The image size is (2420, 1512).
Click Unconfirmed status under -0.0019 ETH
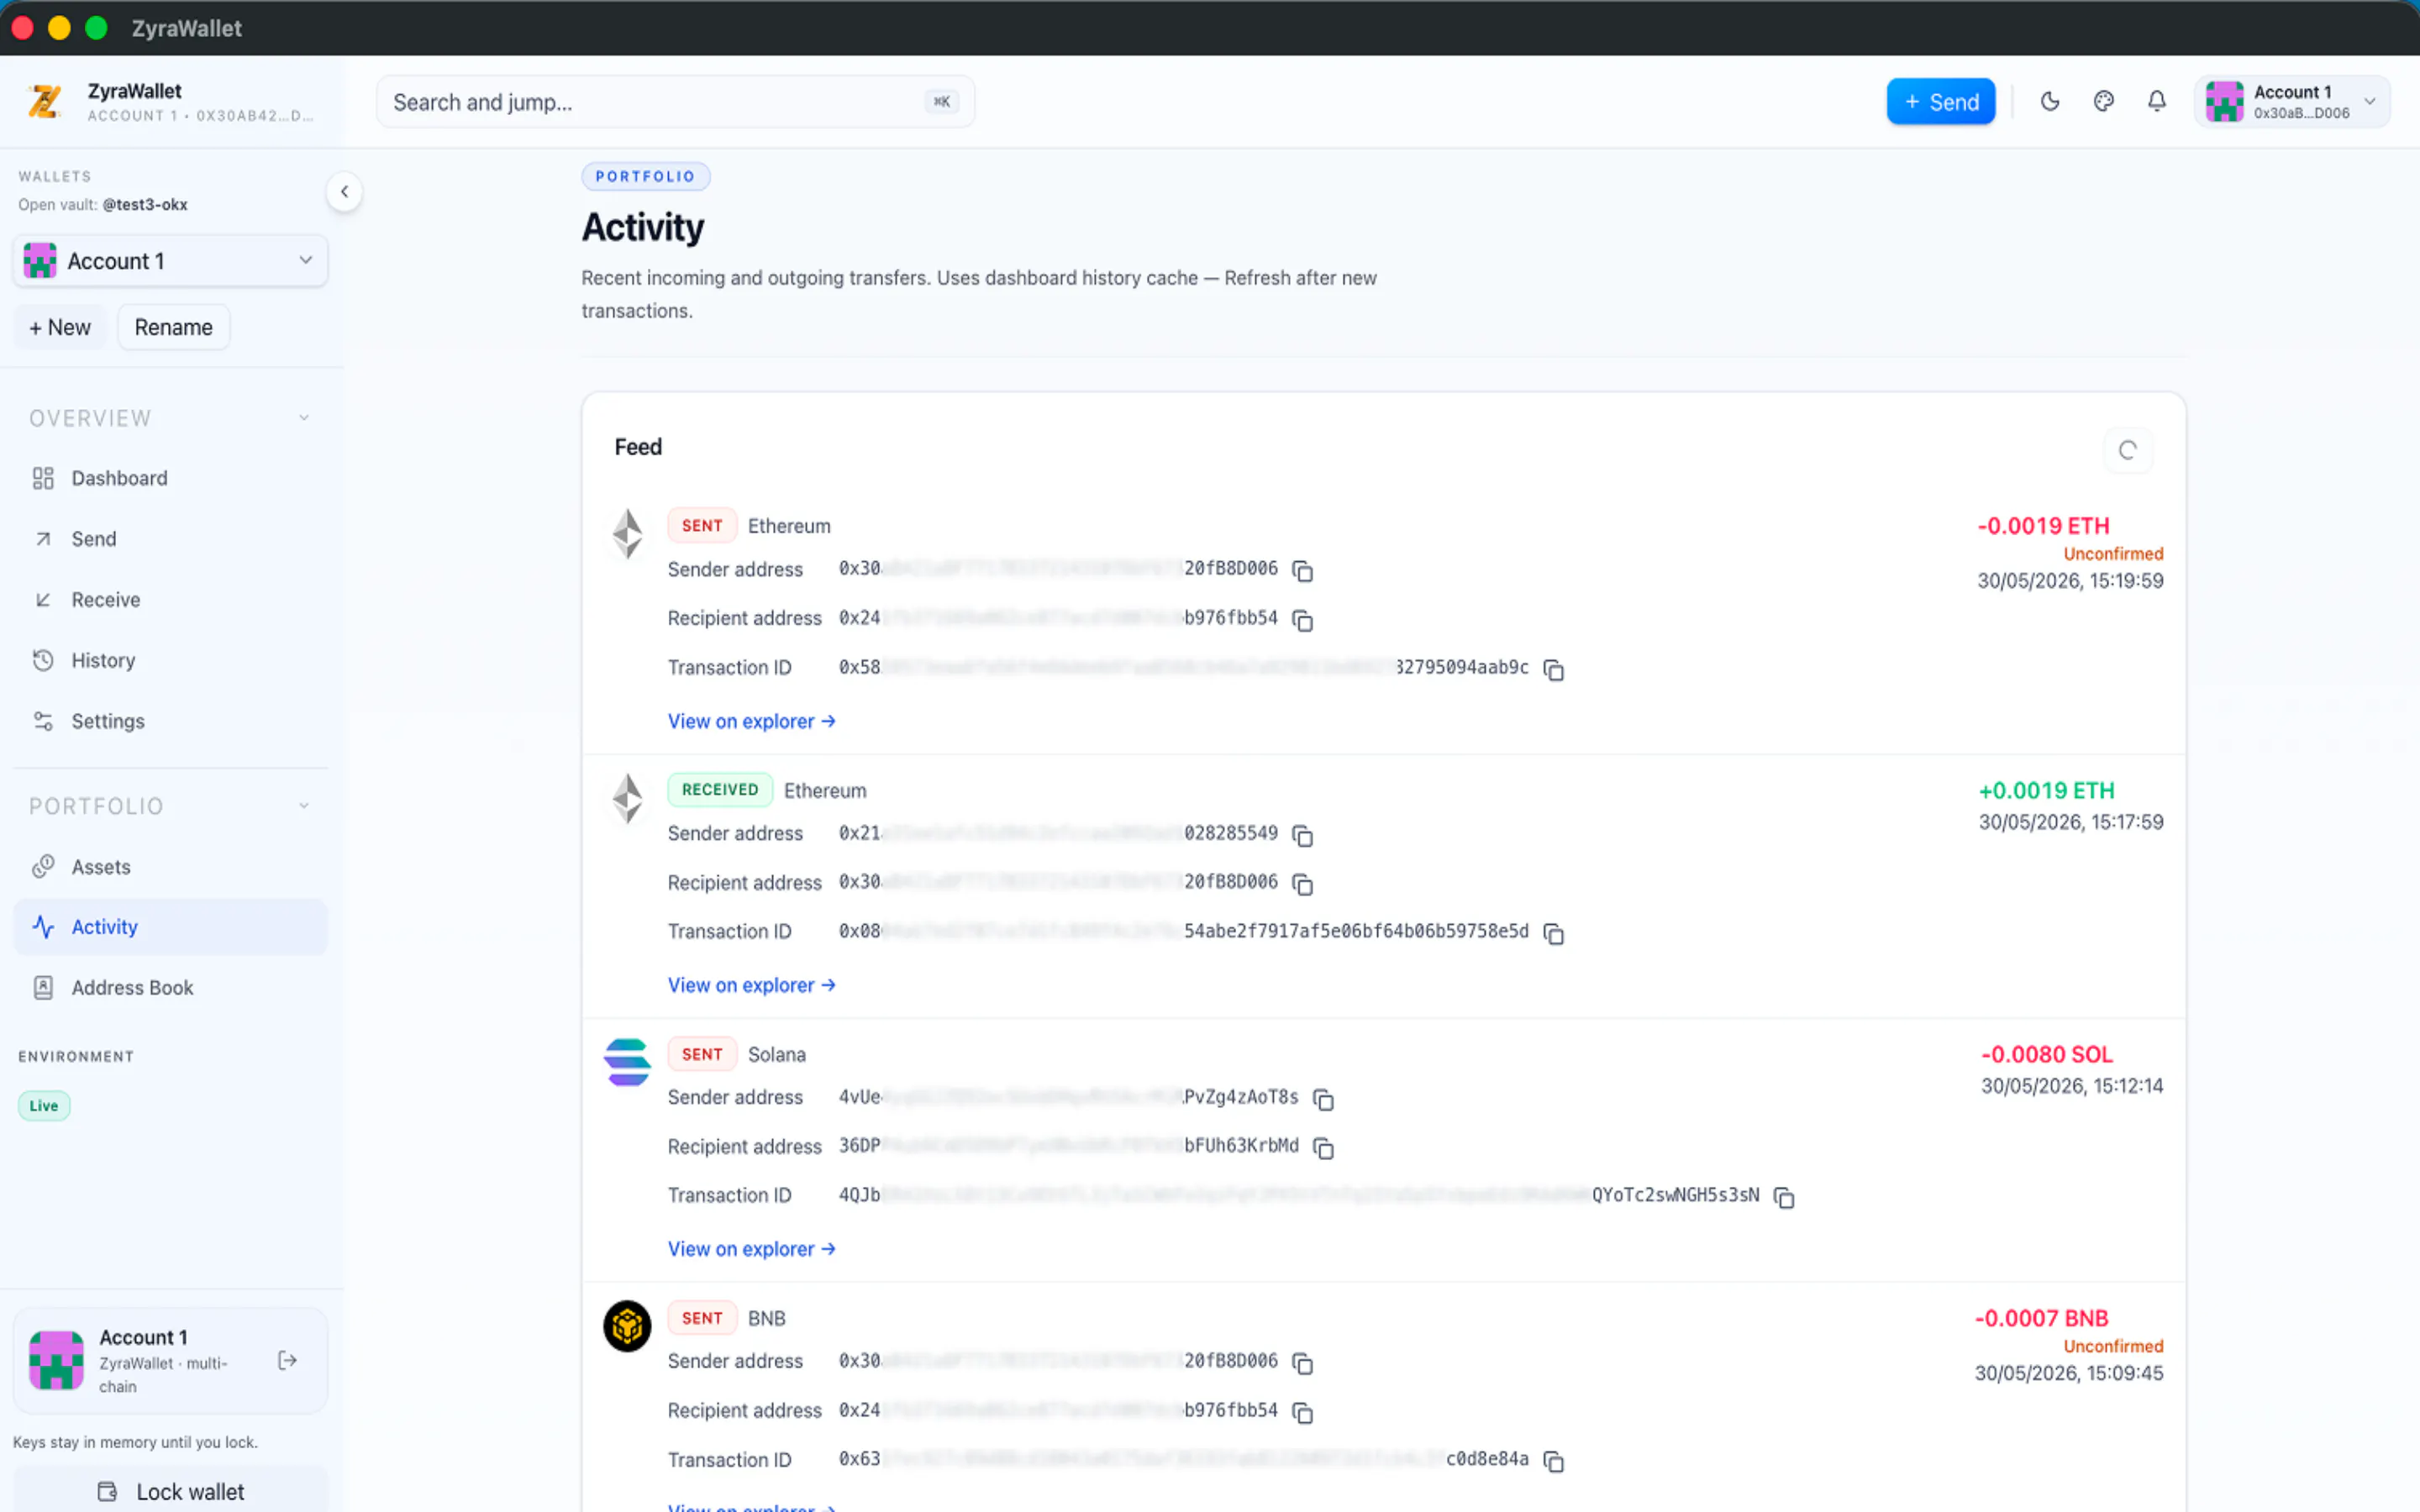click(x=2113, y=553)
